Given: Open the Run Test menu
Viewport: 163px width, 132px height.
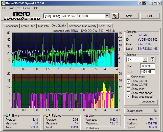Looking at the screenshot, I should point(15,8).
